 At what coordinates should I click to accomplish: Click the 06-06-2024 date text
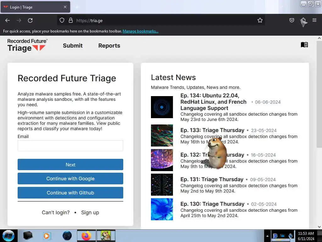pyautogui.click(x=268, y=102)
